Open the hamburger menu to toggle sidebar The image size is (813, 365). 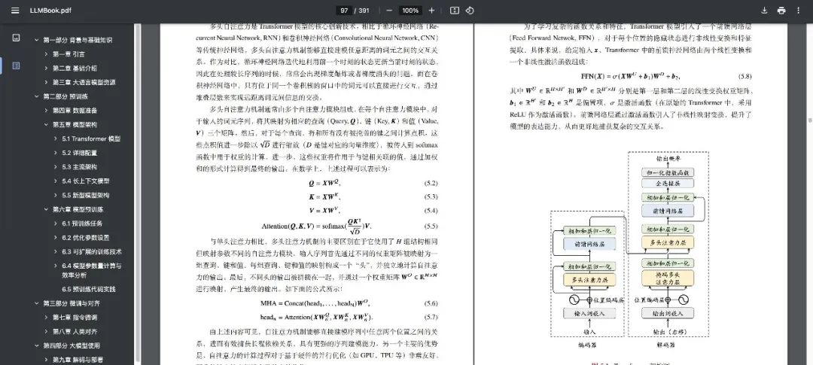[x=15, y=11]
